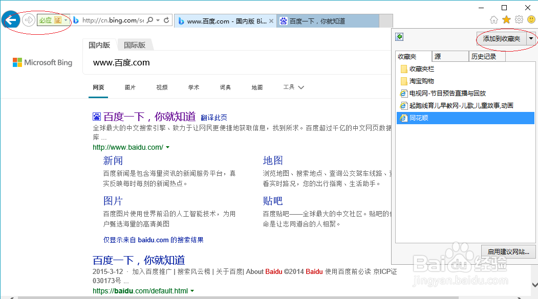Pin the Favorites Center with green arrow
Viewport: 538px width, 299px height.
(399, 37)
